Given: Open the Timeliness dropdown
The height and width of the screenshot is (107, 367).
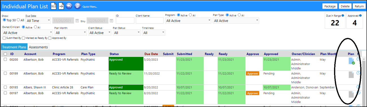Looking at the screenshot, I should [154, 33].
